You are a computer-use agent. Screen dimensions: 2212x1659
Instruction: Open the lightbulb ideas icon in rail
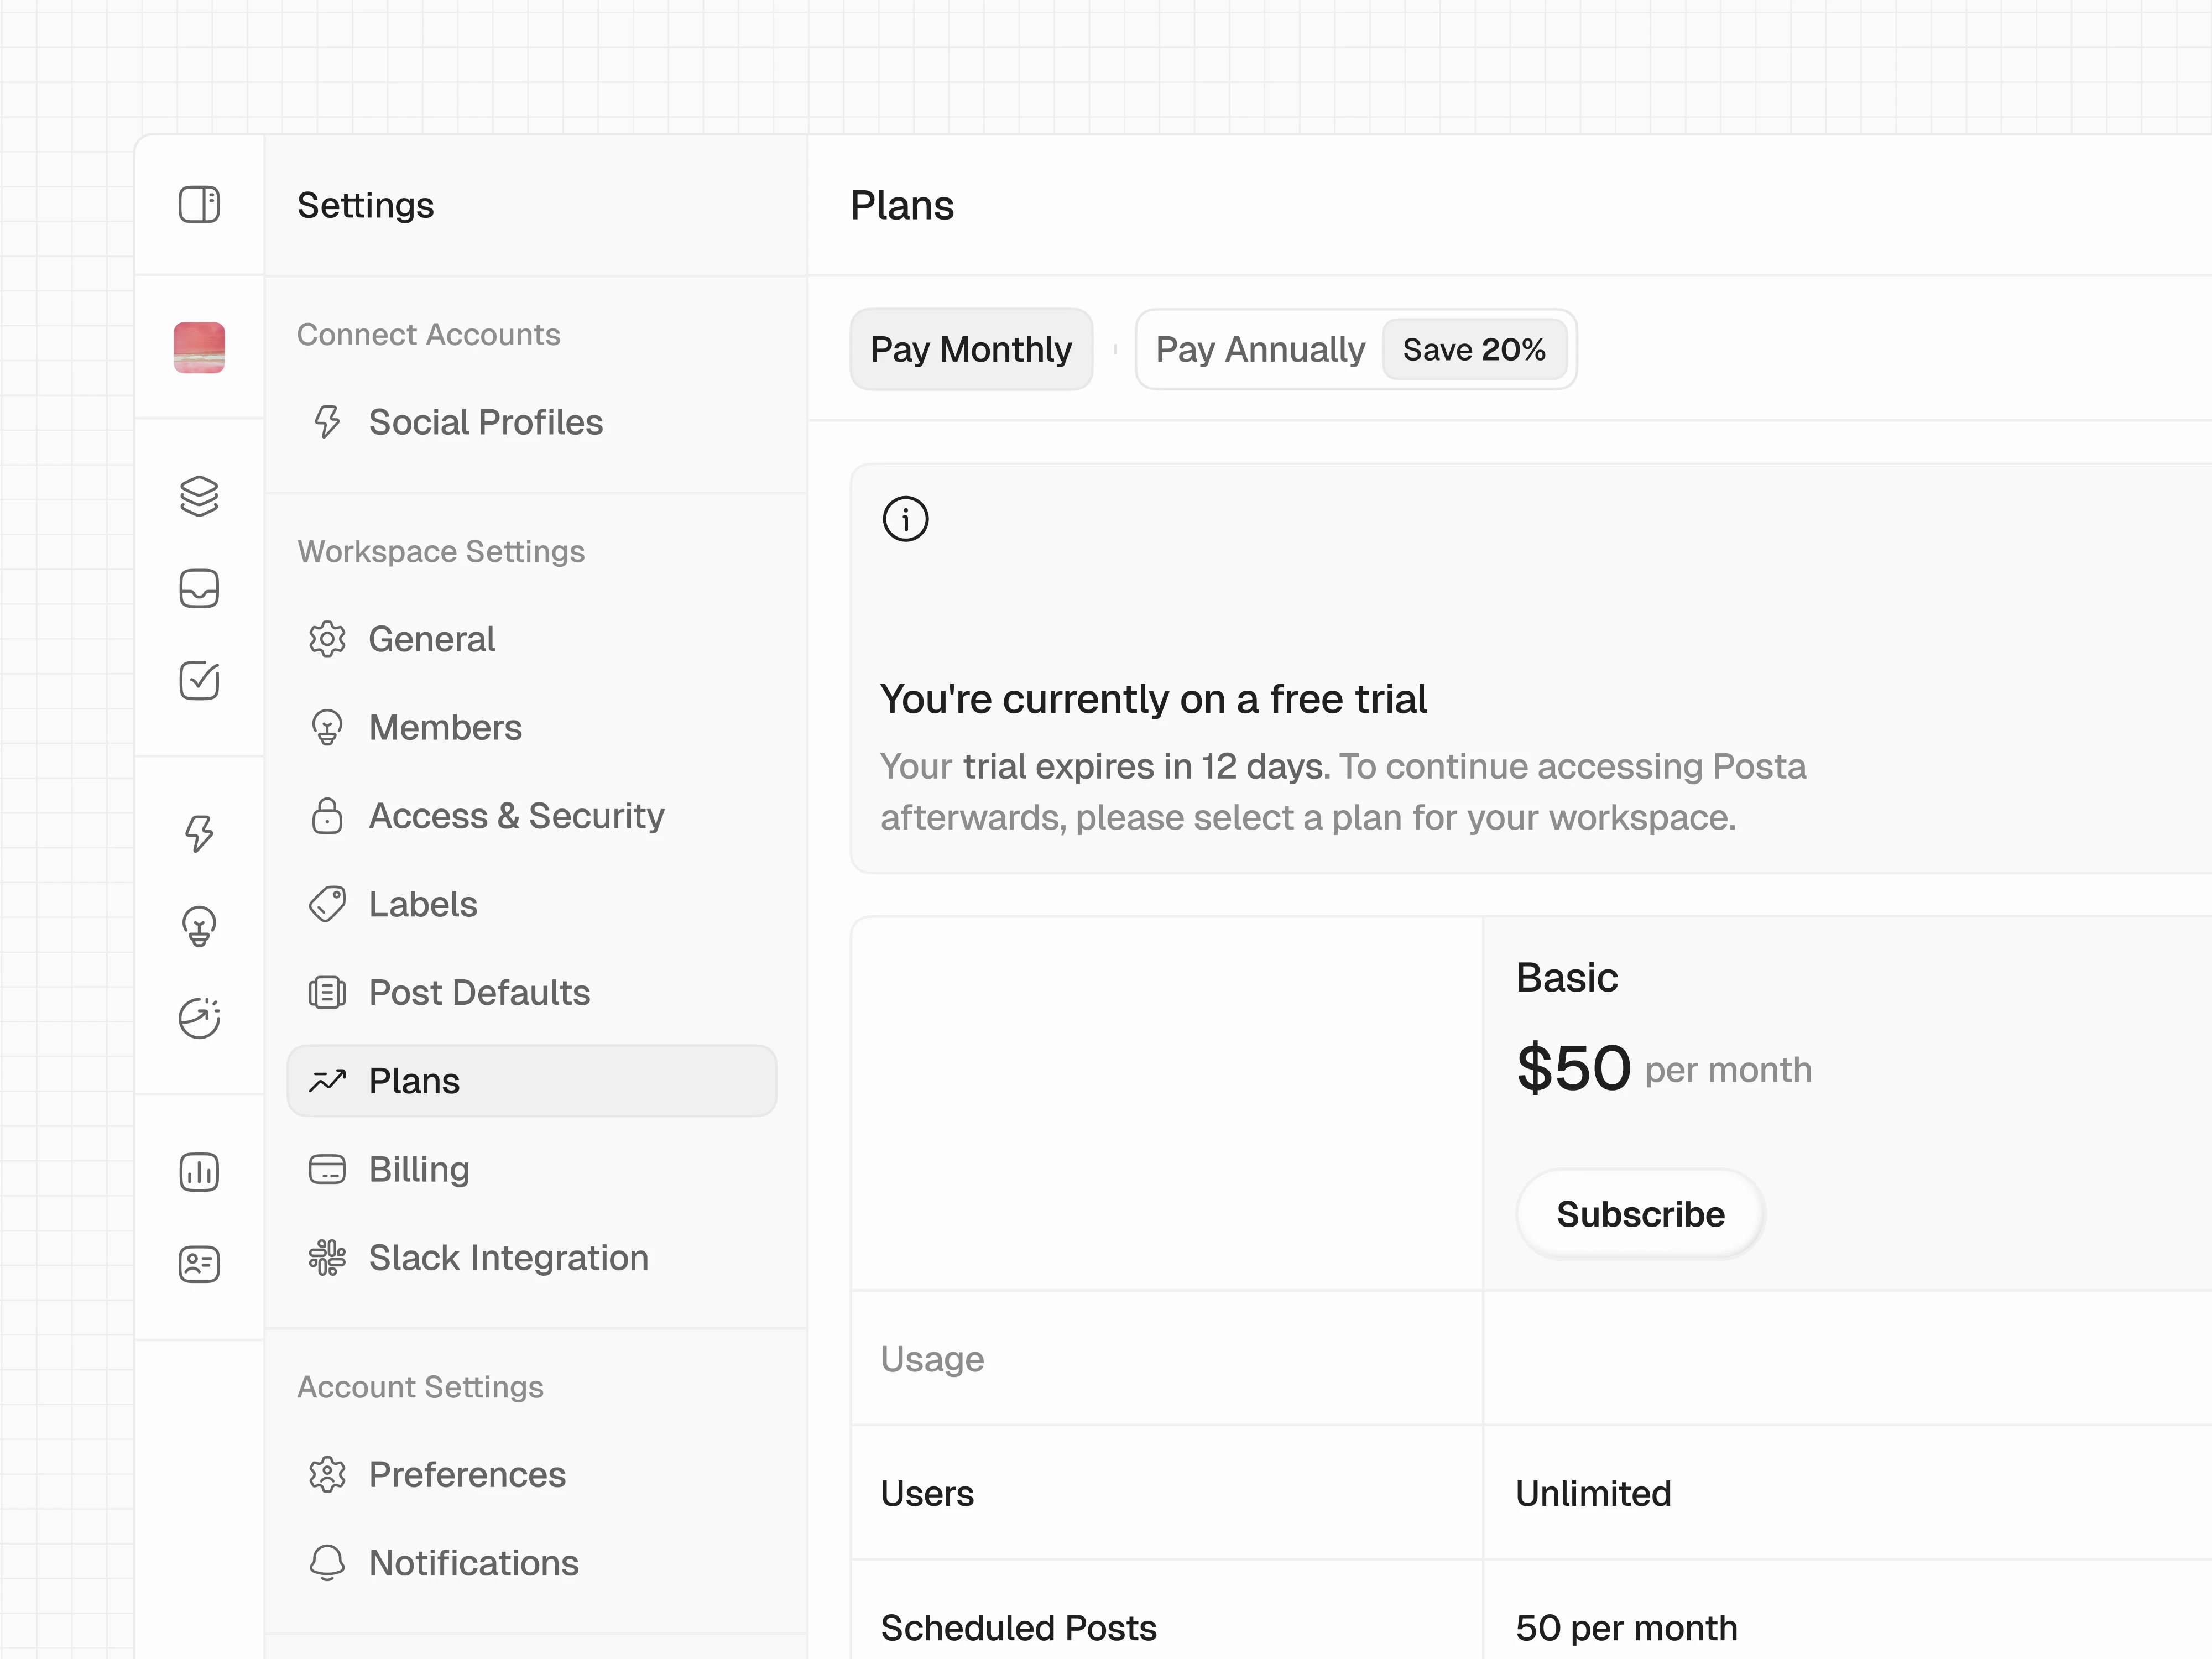pos(199,926)
